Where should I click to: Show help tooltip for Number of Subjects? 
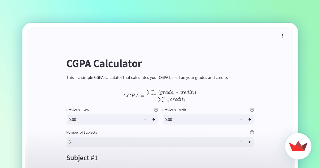252,132
